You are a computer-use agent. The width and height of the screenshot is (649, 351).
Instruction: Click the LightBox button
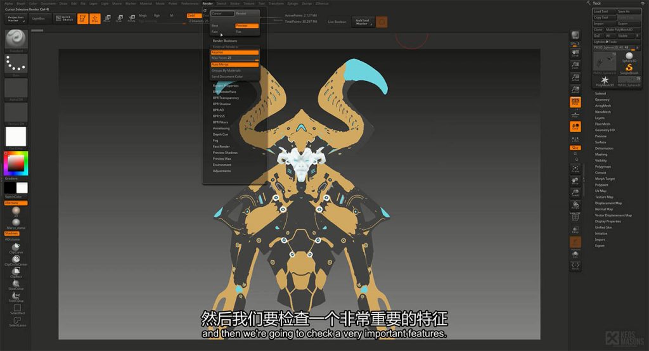point(39,18)
